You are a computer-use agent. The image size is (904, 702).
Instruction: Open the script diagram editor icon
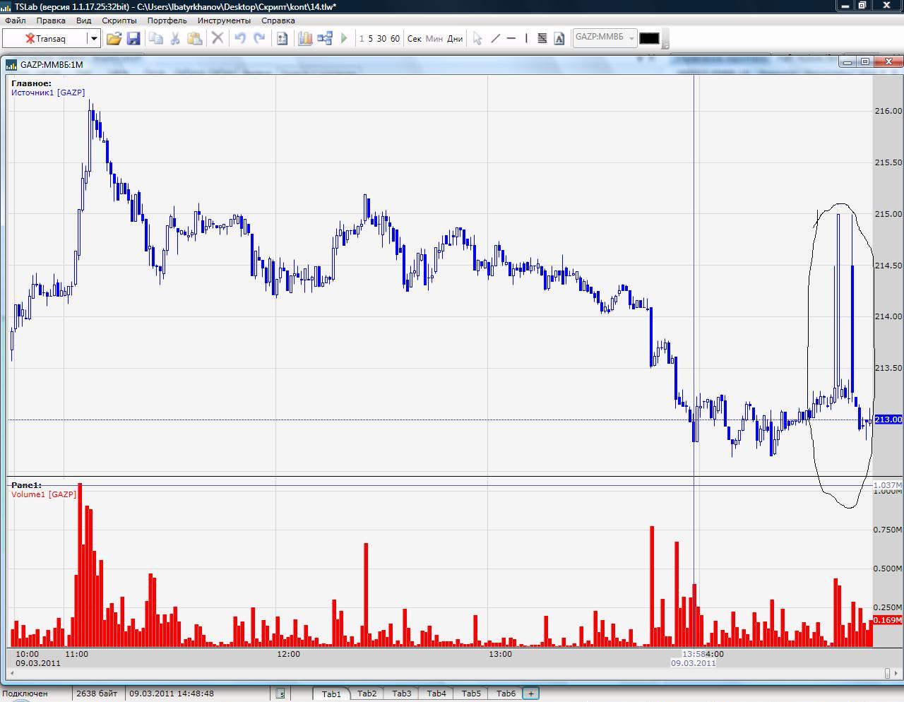click(325, 38)
